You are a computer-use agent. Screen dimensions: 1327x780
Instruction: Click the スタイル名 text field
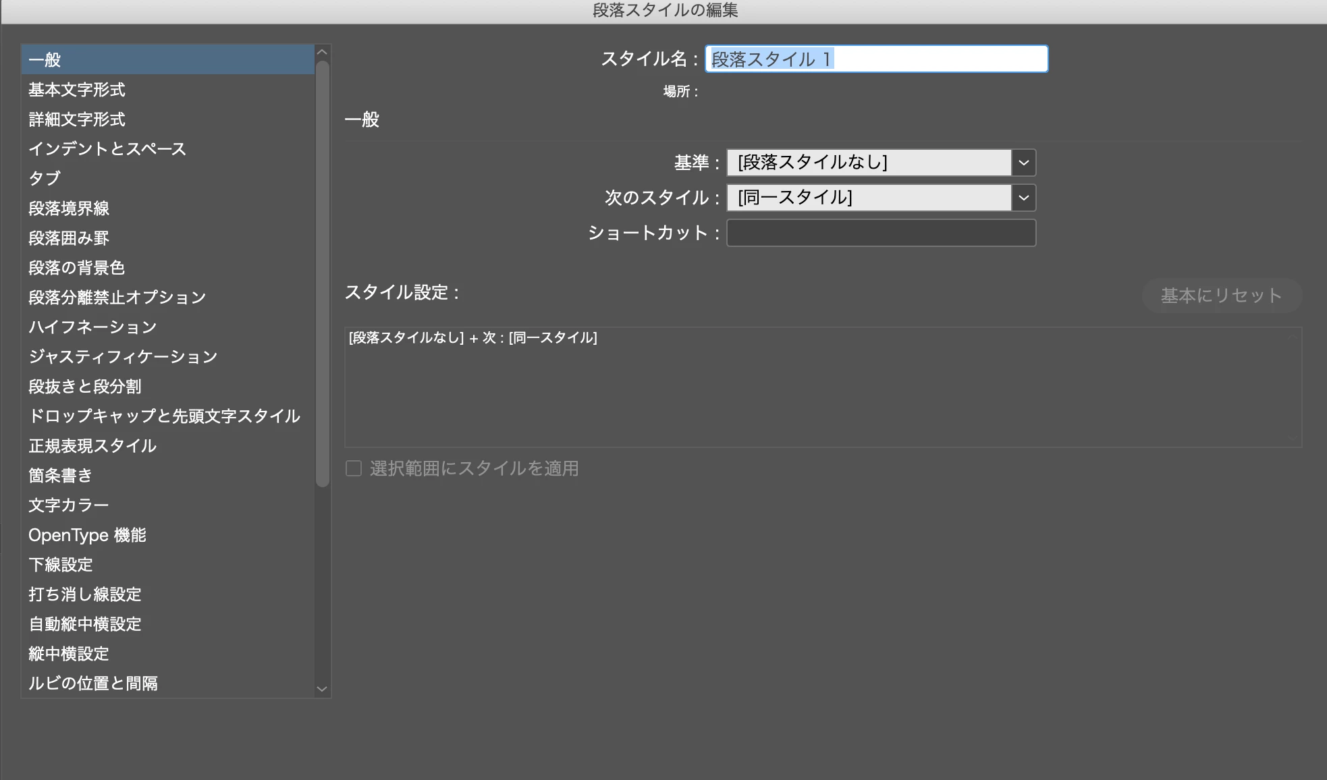(876, 59)
